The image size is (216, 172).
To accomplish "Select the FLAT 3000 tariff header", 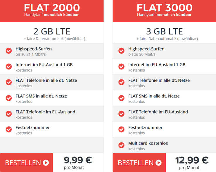I will click(x=164, y=10).
